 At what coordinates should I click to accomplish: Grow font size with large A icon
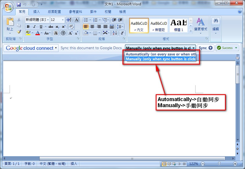coord(70,33)
